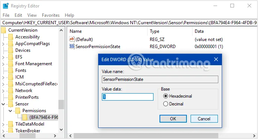This screenshot has height=139, width=258.
Task: Close the Edit DWORD dialog
Action: (216, 59)
